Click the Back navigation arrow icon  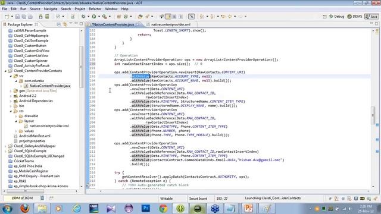point(230,17)
